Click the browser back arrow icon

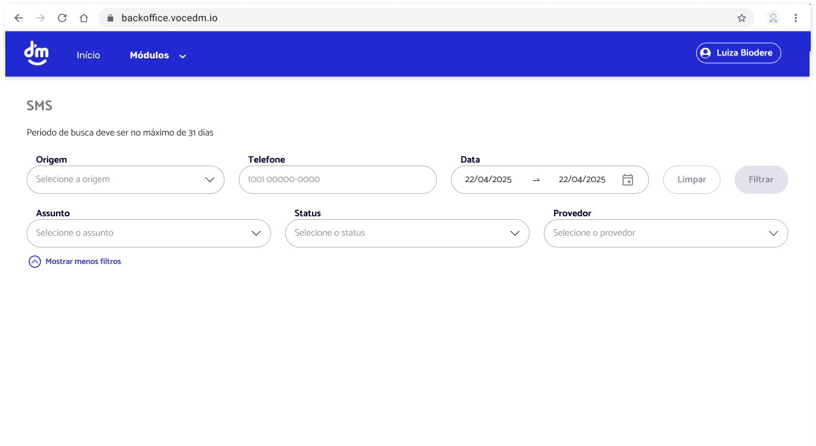(18, 18)
